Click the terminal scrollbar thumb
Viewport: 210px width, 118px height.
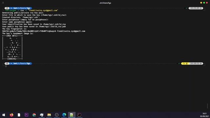pos(207,106)
